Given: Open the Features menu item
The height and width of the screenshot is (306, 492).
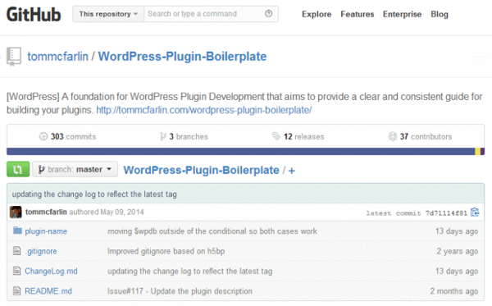Looking at the screenshot, I should 358,15.
